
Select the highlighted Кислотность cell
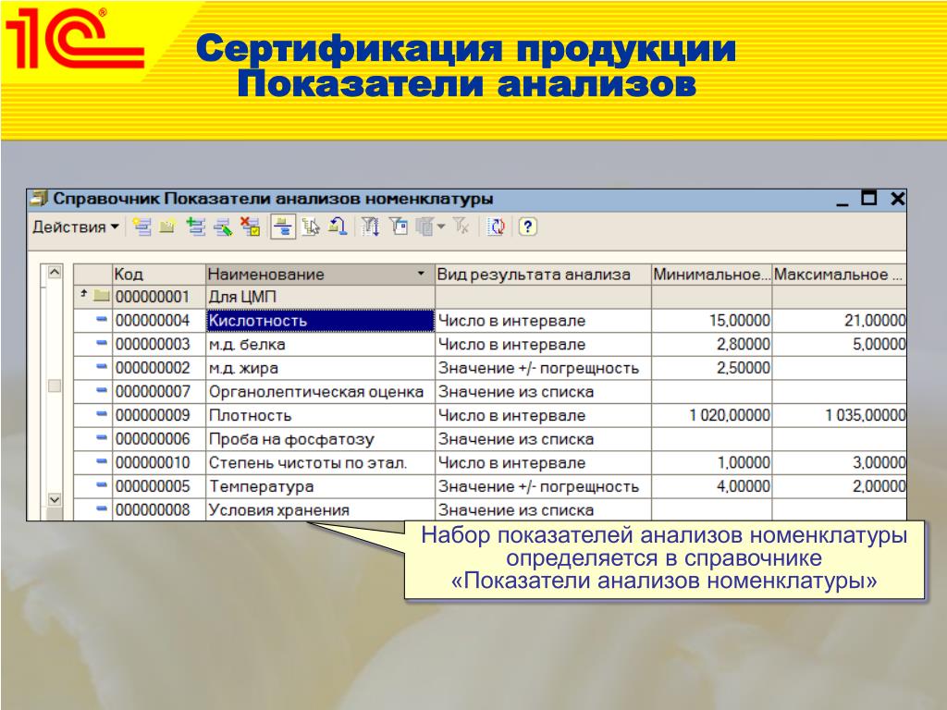(320, 321)
